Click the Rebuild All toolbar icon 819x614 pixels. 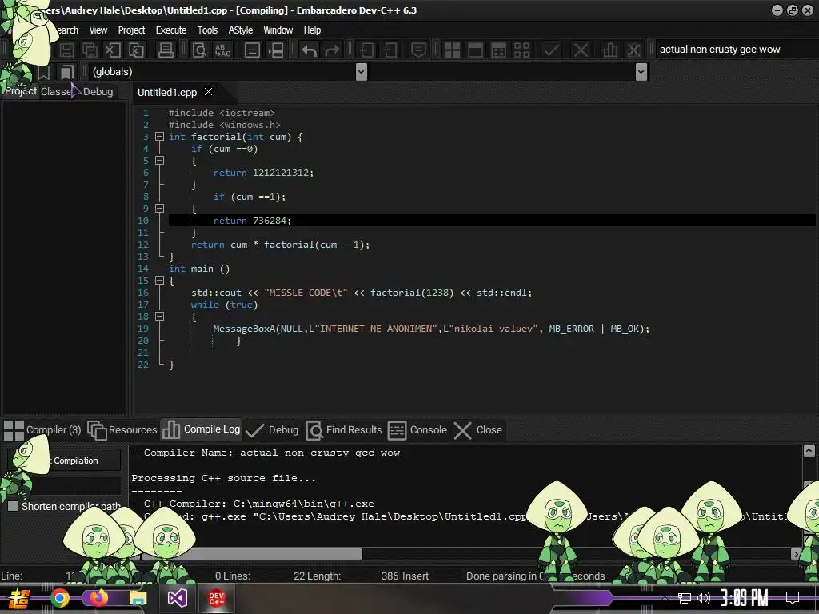521,50
